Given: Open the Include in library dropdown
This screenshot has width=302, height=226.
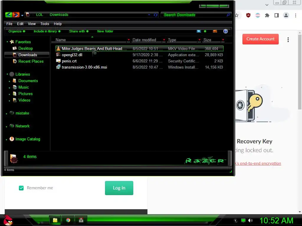Looking at the screenshot, I should (x=47, y=31).
